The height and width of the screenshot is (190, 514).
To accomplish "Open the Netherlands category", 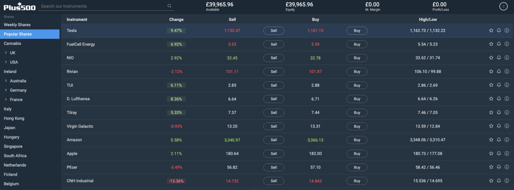I will click(x=15, y=165).
